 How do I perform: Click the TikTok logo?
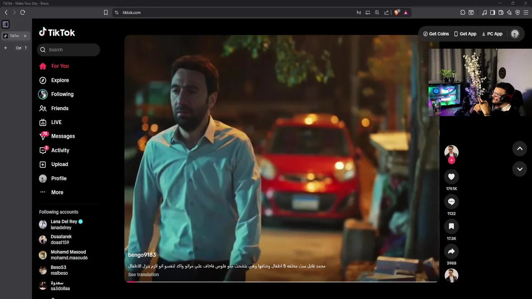(57, 32)
